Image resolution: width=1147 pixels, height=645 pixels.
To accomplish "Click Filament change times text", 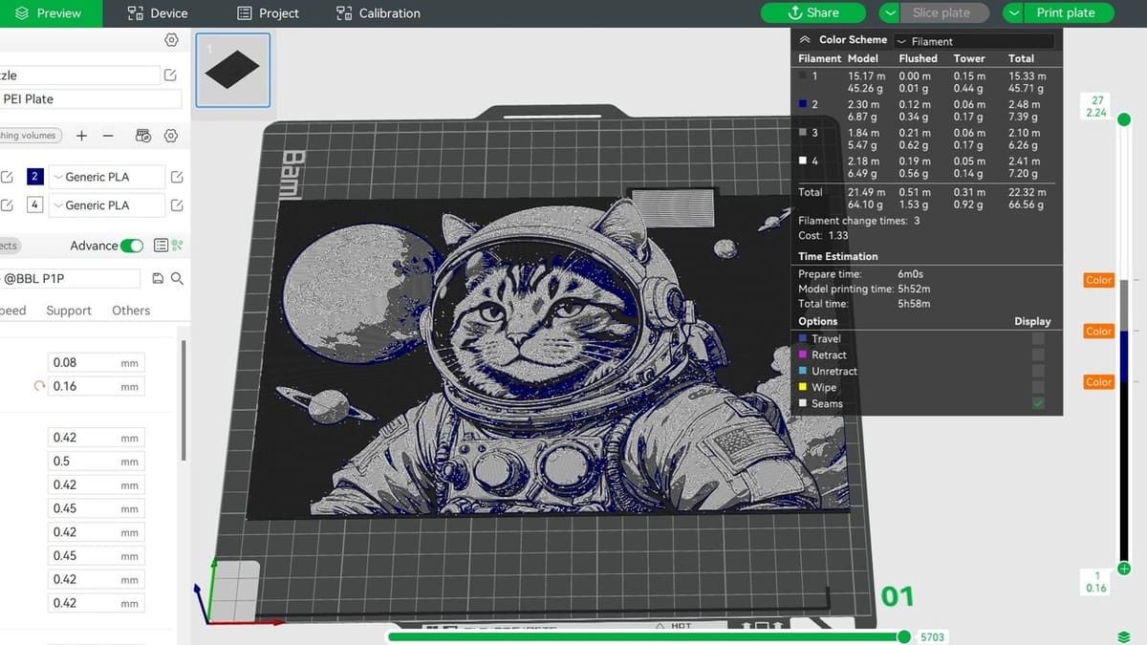I will point(859,221).
